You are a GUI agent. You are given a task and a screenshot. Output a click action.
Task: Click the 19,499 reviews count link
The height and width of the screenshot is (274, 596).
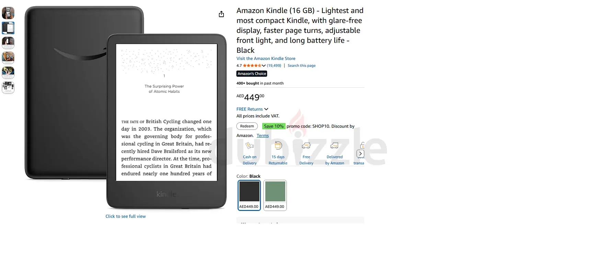(x=274, y=65)
